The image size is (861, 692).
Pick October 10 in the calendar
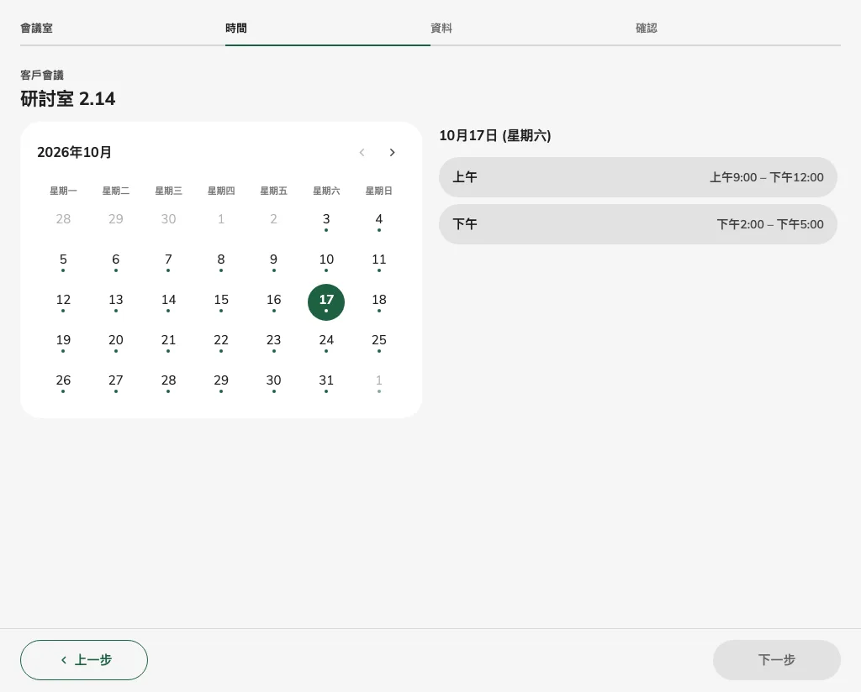point(326,261)
